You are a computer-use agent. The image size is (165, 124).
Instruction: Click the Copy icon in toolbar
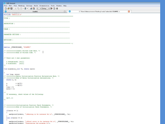pyautogui.click(x=18, y=9)
